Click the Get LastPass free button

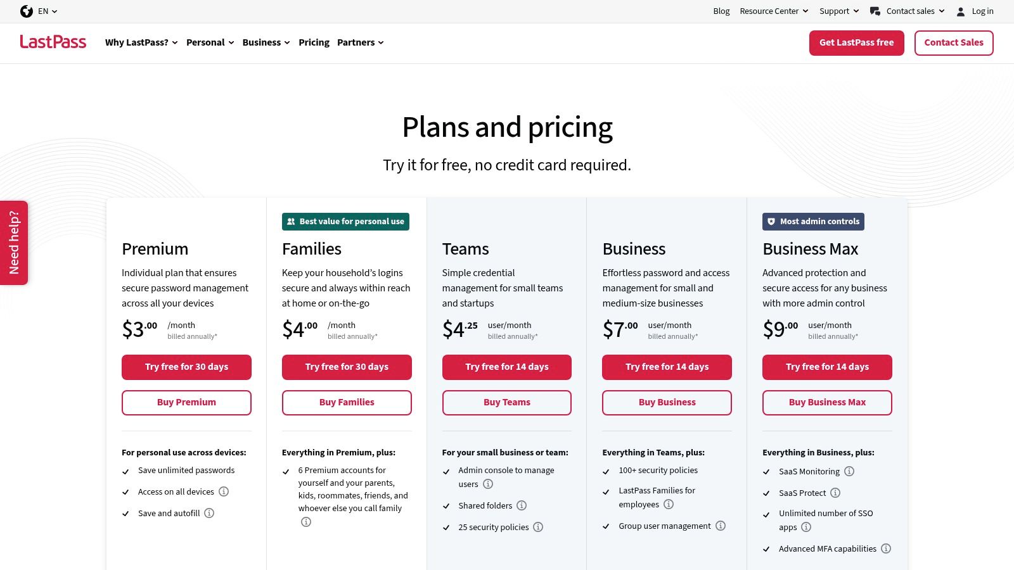pyautogui.click(x=856, y=42)
